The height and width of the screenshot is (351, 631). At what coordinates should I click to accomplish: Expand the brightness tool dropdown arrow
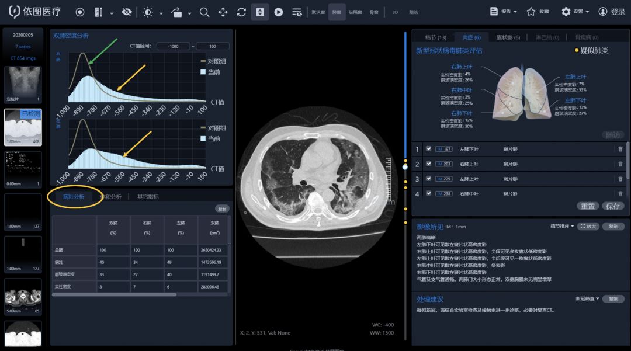coord(161,13)
